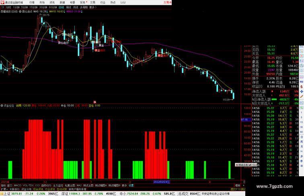Expand the 扩展 panel toggle
Viewport: 304px width, 196px height.
(x=4, y=189)
